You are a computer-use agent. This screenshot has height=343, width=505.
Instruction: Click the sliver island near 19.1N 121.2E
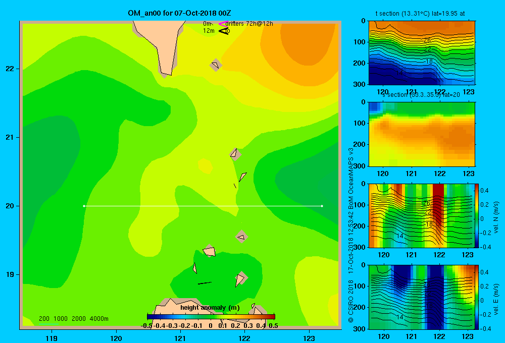coord(195,268)
